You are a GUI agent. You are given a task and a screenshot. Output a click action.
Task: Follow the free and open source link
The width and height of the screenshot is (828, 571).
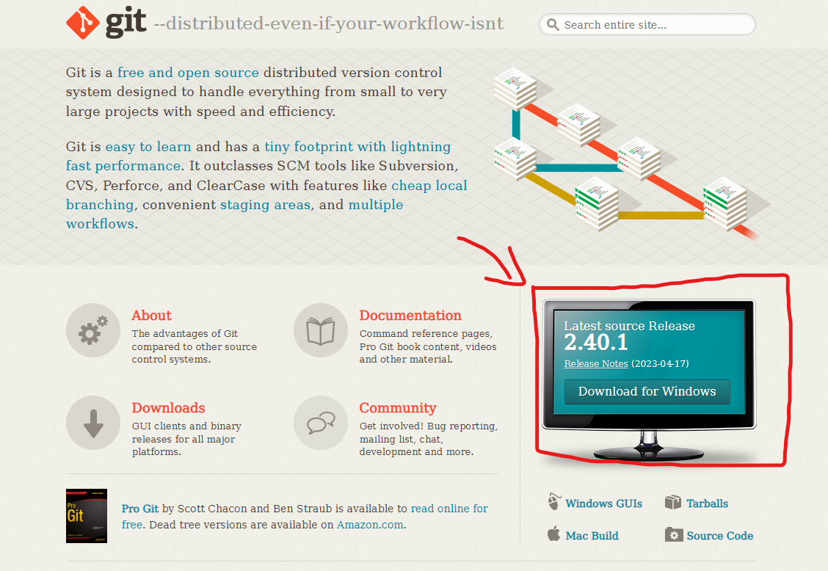(188, 73)
